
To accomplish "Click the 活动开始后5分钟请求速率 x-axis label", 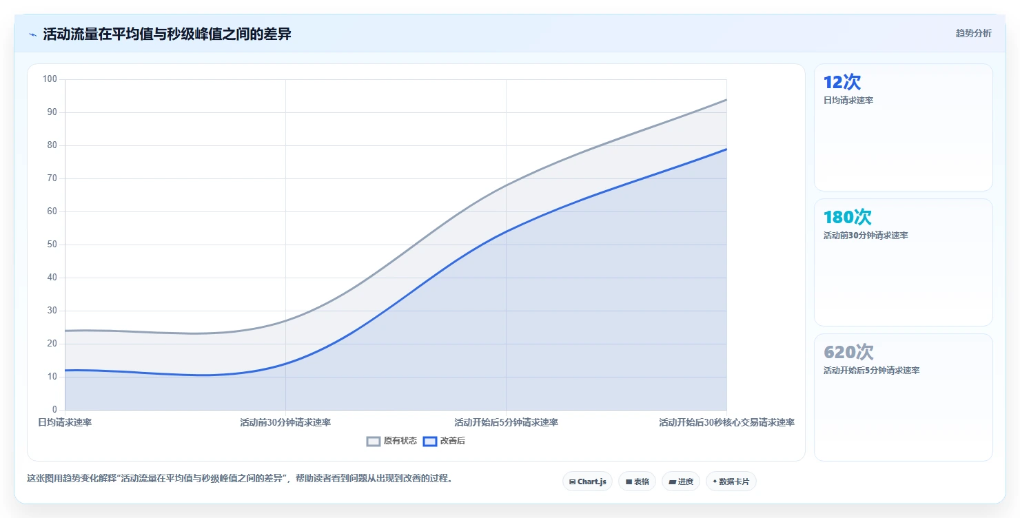I will 506,422.
